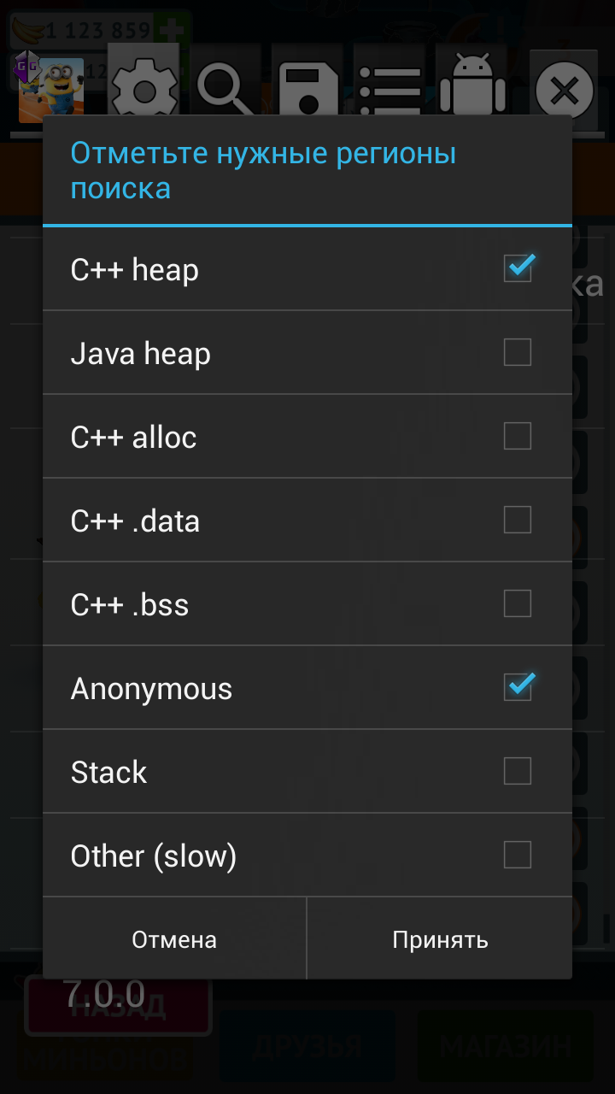Tap the Anonymous list row label
The height and width of the screenshot is (1094, 615).
pos(152,688)
